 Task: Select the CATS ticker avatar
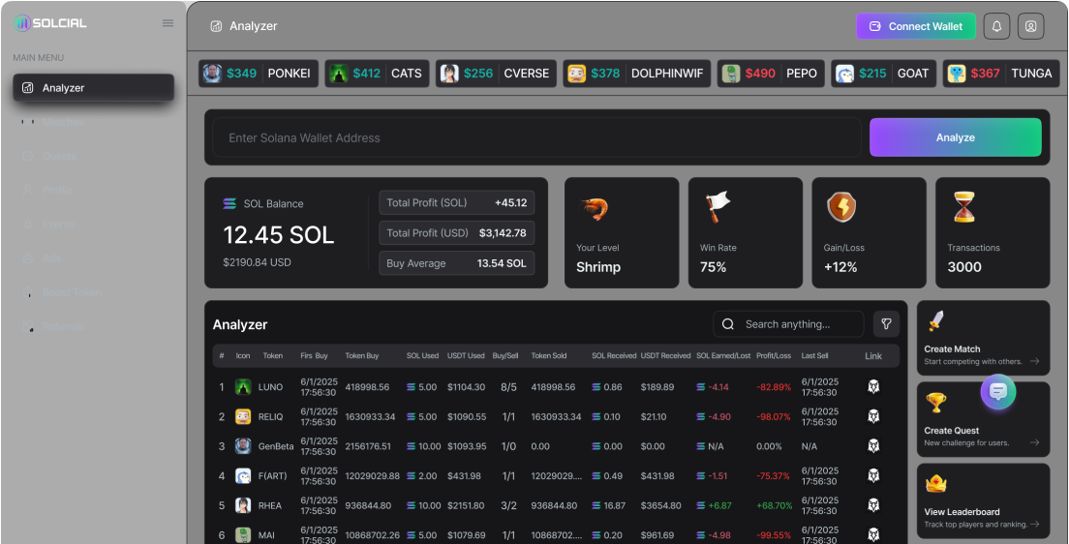pyautogui.click(x=338, y=74)
